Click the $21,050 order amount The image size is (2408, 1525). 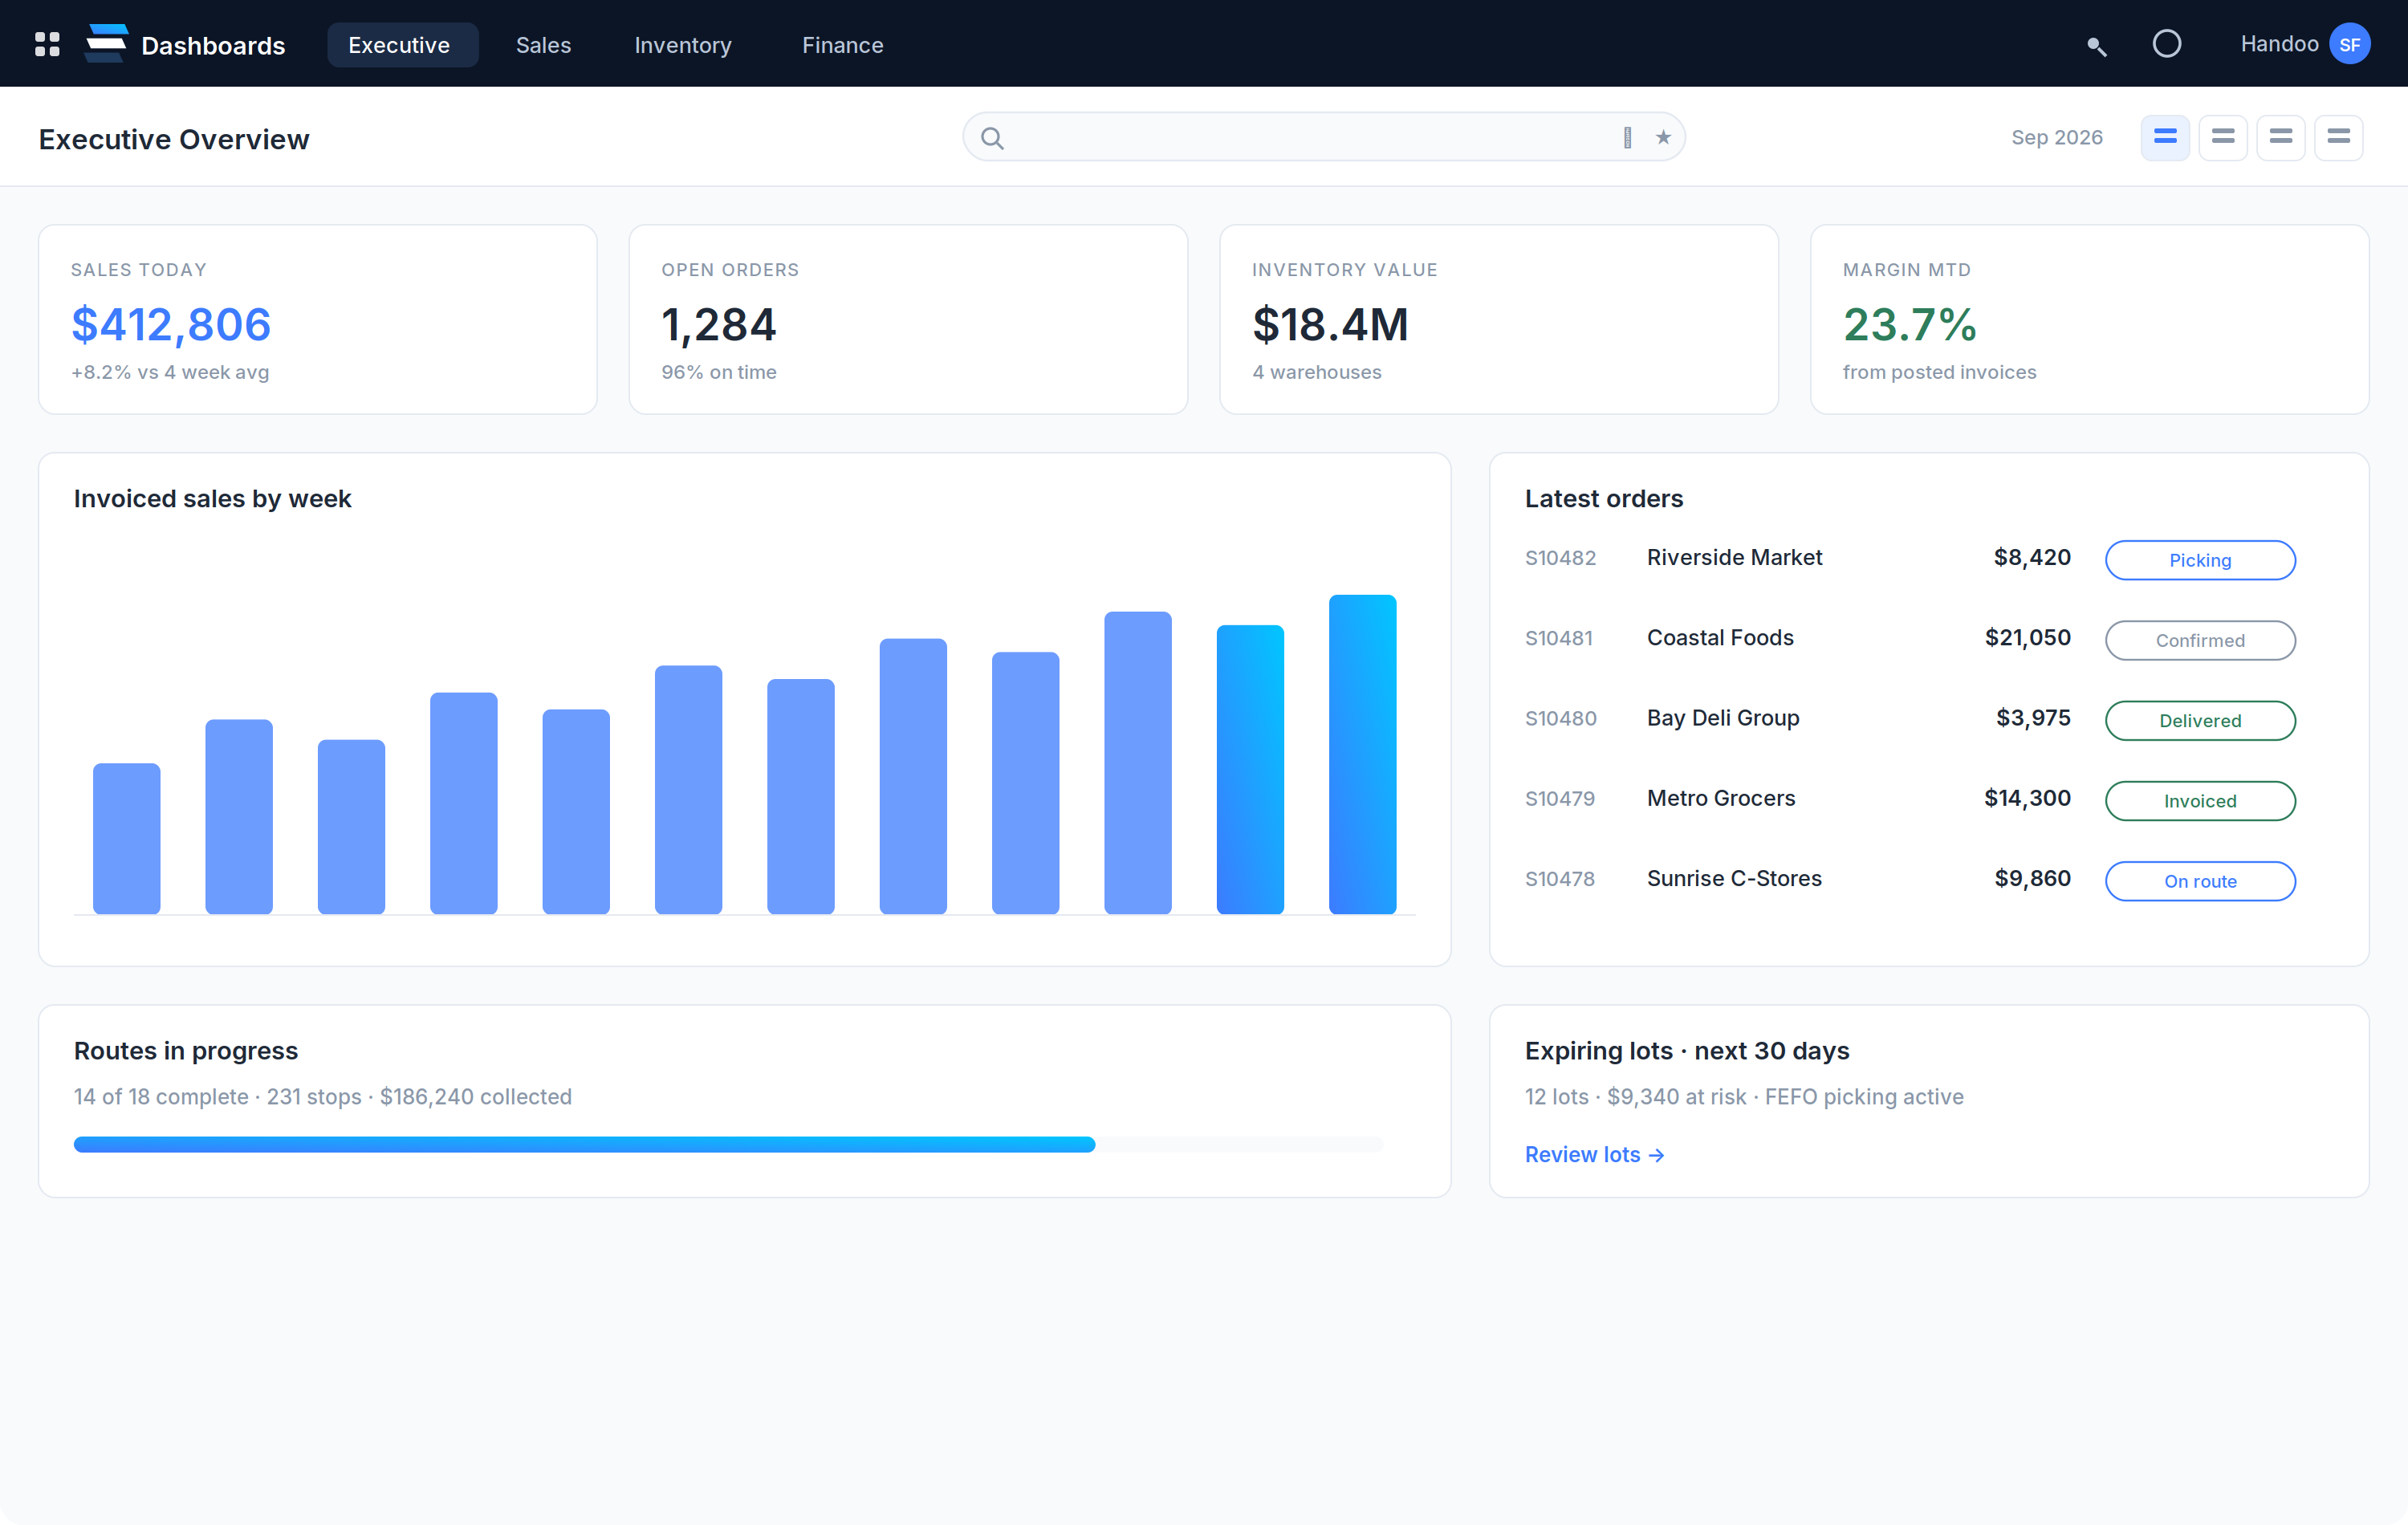pyautogui.click(x=2027, y=638)
